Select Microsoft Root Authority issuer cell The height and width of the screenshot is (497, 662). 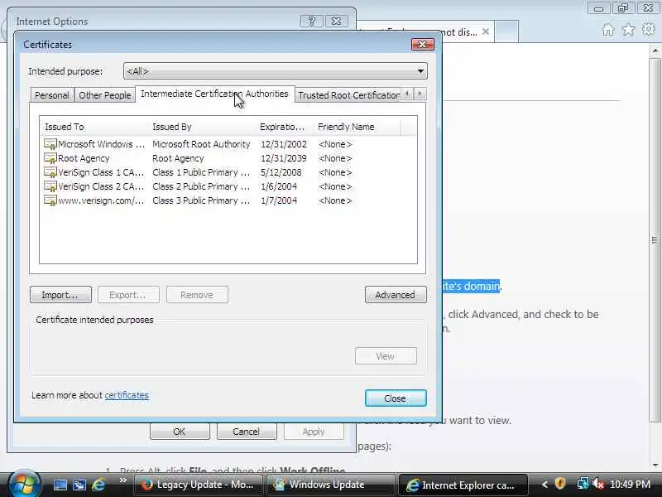point(201,144)
